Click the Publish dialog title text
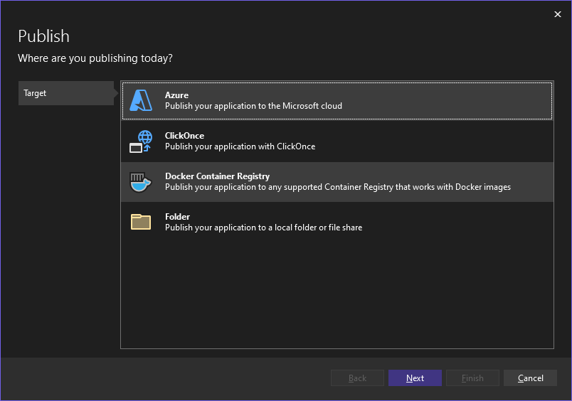This screenshot has width=572, height=401. click(x=43, y=36)
